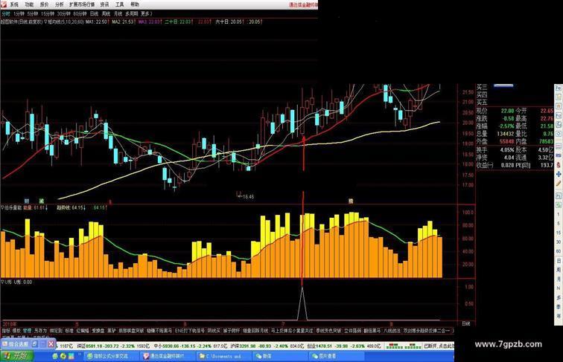563x362 pixels.
Task: Apply the 翻倍黑马 indicator
Action: click(372, 331)
